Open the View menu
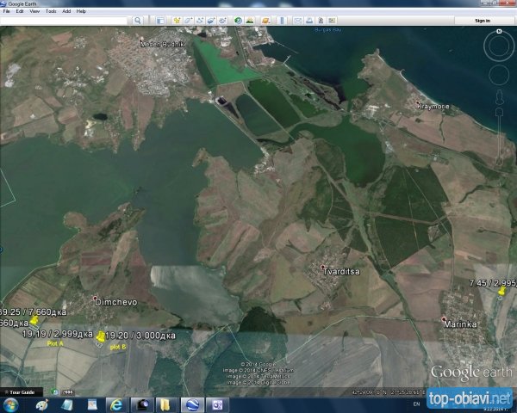Image resolution: width=517 pixels, height=413 pixels. [x=34, y=11]
